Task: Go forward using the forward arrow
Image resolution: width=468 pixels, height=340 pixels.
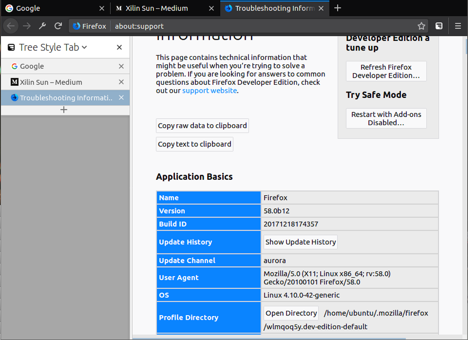Action: coord(27,26)
